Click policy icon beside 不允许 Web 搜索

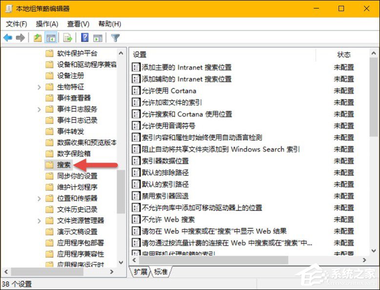coord(136,219)
